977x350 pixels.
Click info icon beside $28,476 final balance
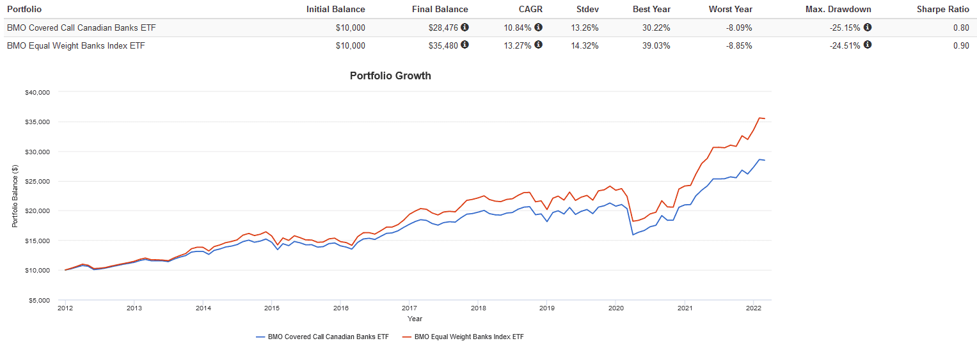click(x=465, y=28)
